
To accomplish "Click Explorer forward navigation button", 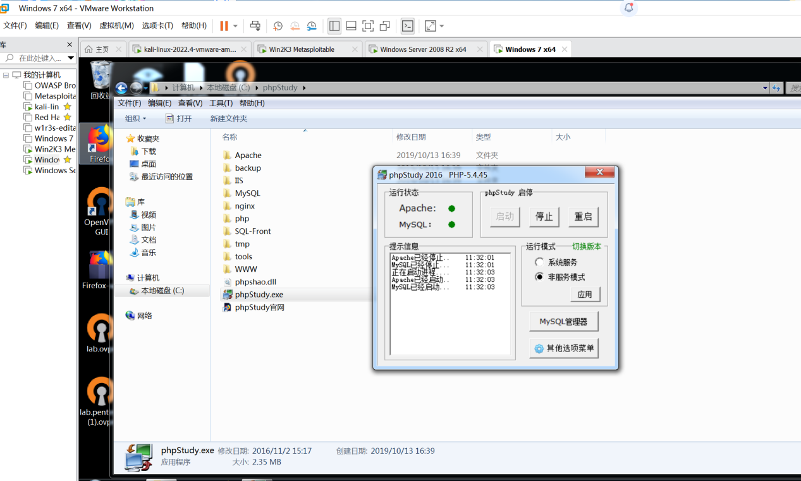I will pos(135,88).
